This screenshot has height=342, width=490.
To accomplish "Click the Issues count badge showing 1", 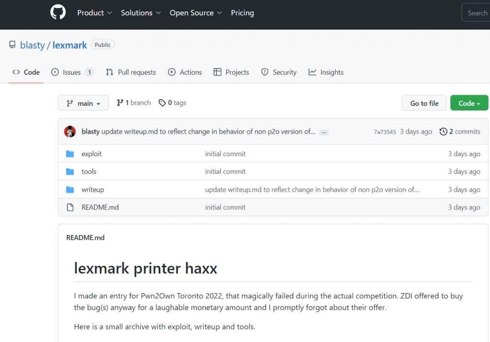I will coord(89,72).
